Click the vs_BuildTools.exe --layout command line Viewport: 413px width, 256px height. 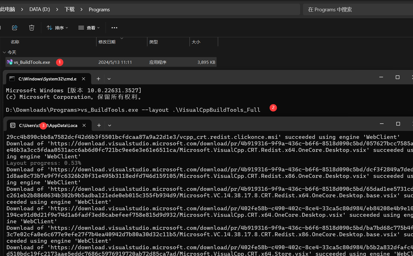(133, 110)
